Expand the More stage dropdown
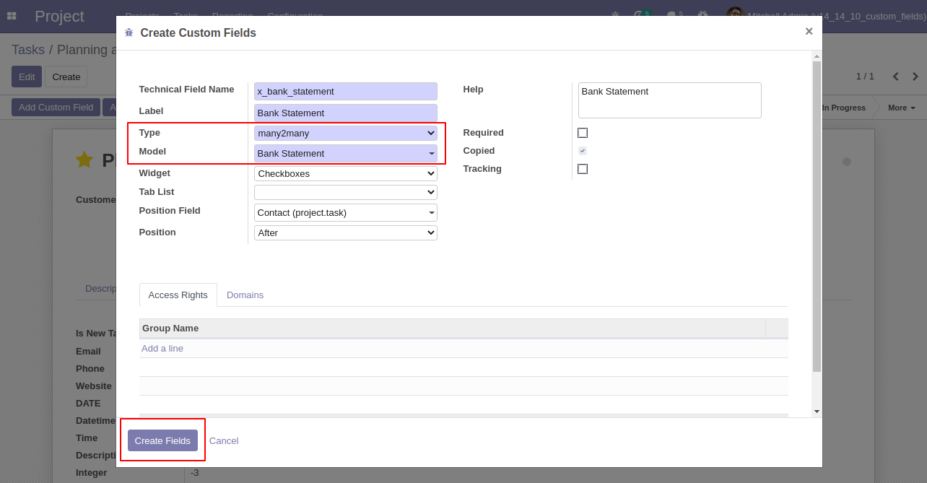The height and width of the screenshot is (483, 927). [901, 108]
